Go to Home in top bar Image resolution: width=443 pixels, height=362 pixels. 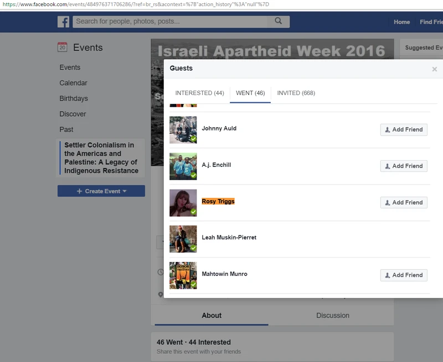click(402, 22)
